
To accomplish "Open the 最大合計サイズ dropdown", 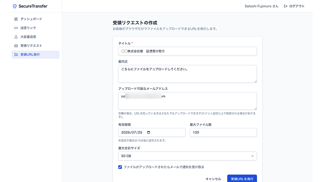I will click(x=187, y=156).
